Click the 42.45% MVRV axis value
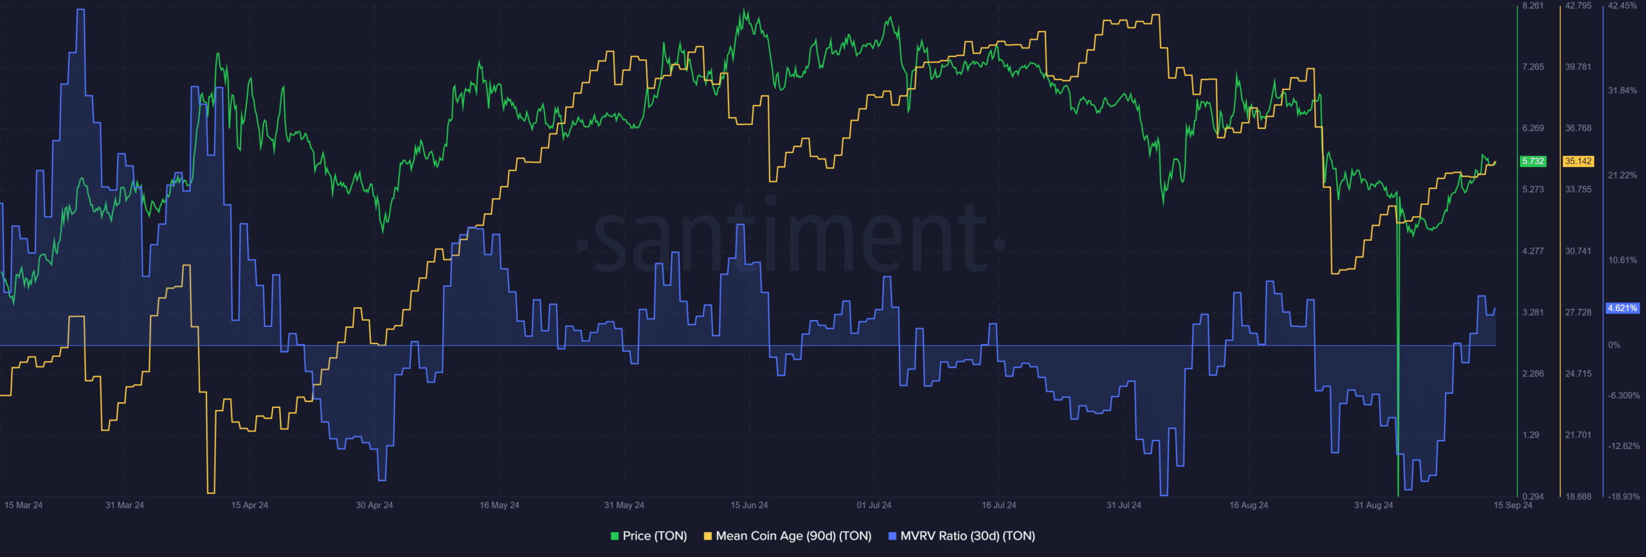 (1622, 6)
